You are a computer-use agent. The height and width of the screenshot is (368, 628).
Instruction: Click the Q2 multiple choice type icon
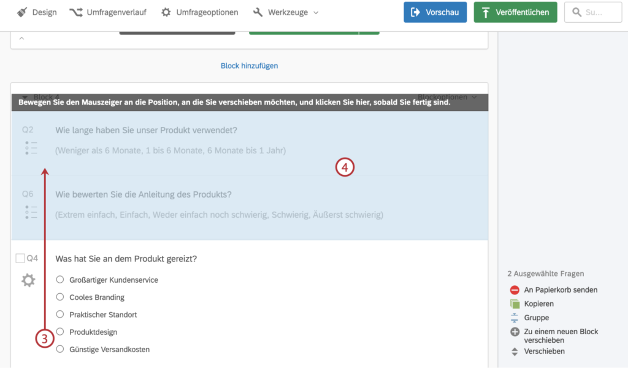pos(31,148)
